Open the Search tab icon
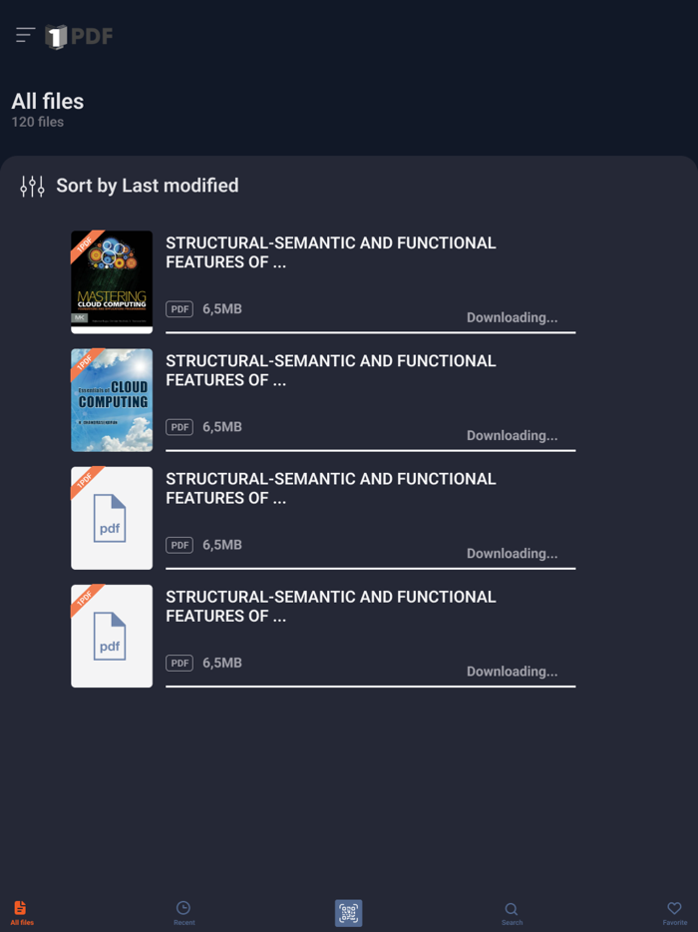698x932 pixels. (x=511, y=909)
